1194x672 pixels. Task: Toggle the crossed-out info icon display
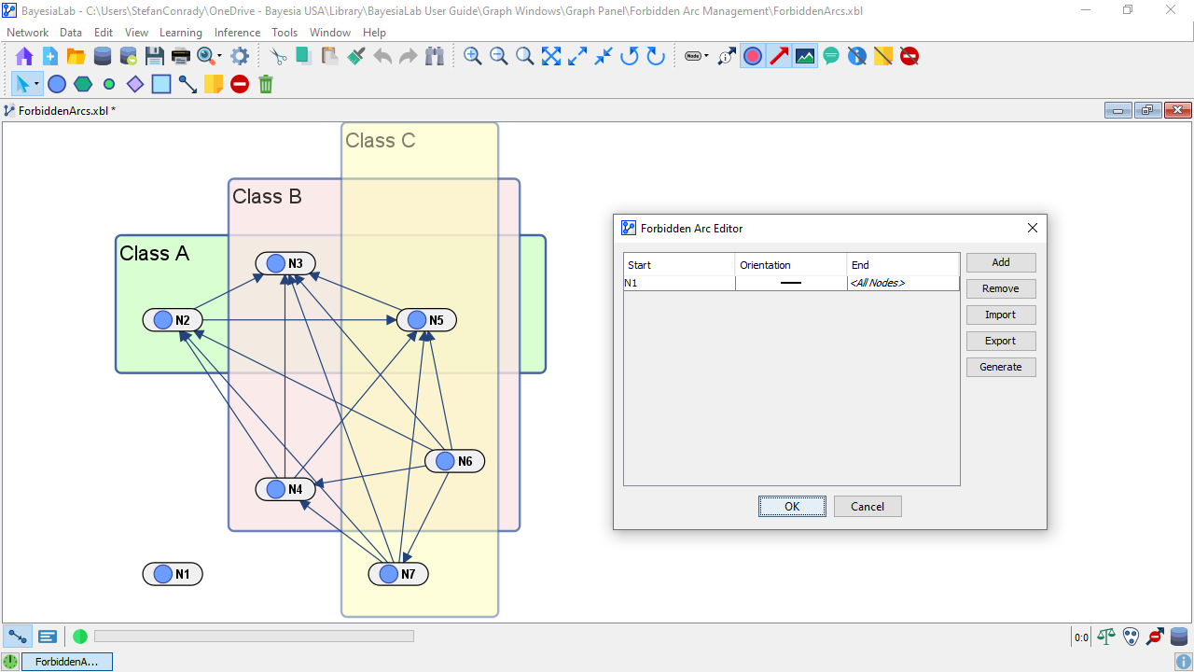857,56
